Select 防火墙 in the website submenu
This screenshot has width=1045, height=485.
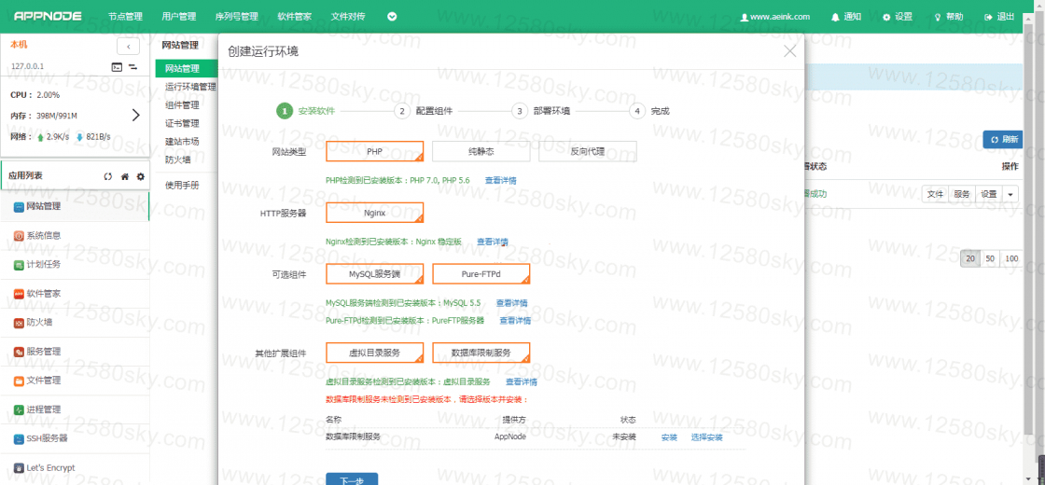[178, 159]
